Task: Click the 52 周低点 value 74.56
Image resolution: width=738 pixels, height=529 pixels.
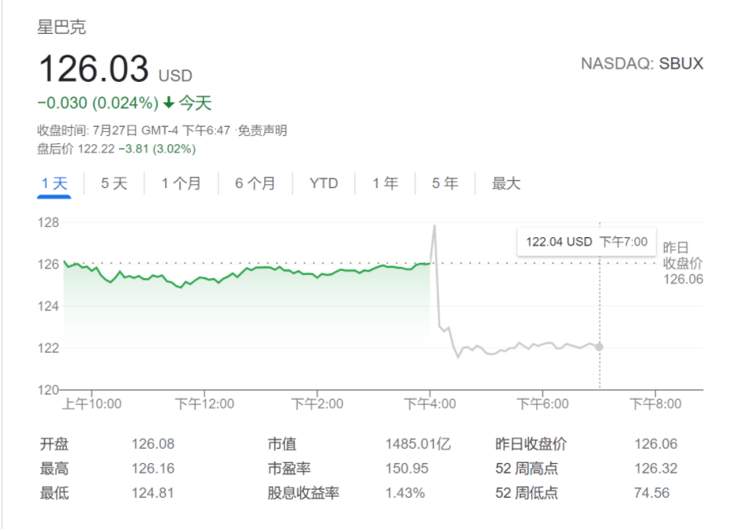Action: pos(651,493)
